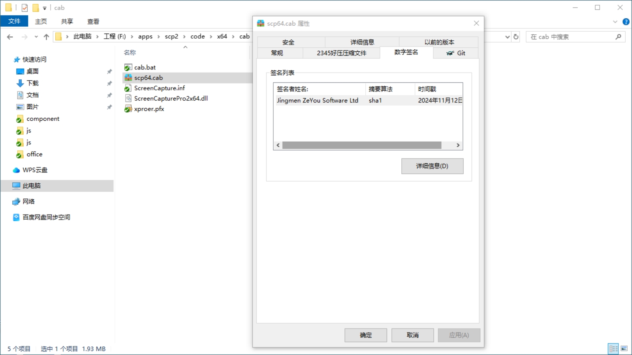Open recent locations dropdown arrow

pyautogui.click(x=36, y=37)
